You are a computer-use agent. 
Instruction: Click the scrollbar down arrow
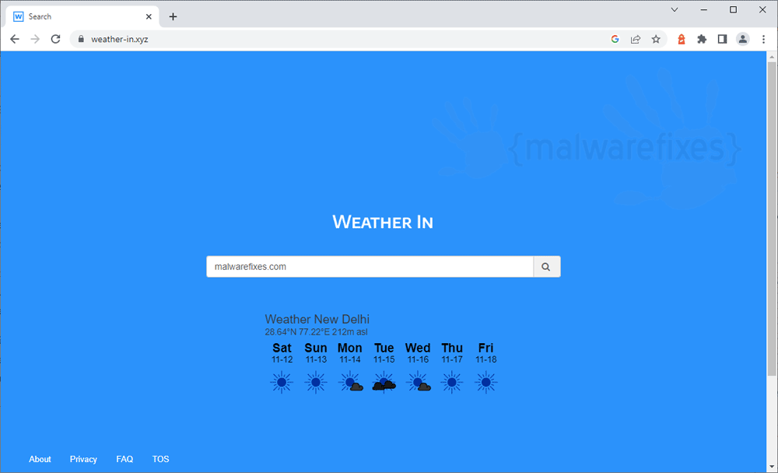772,467
